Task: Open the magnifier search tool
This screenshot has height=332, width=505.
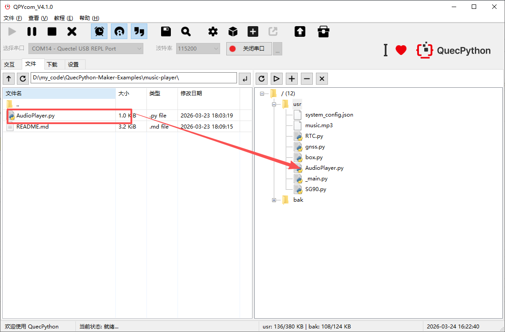Action: pos(186,31)
